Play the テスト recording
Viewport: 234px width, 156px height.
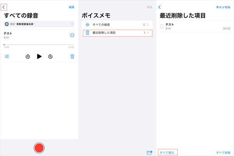(x=39, y=57)
